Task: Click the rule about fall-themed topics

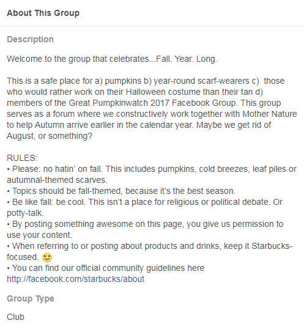Action: tap(121, 191)
